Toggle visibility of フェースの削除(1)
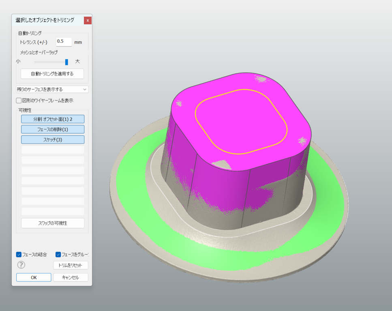Viewport: 392px width, 311px height. [x=52, y=129]
